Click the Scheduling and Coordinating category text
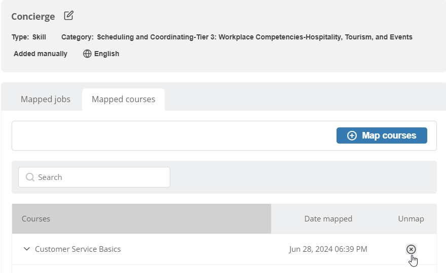 pos(254,37)
